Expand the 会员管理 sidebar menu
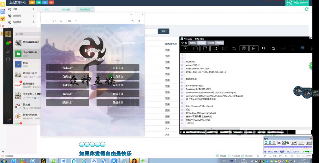Image resolution: width=319 pixels, height=163 pixels. [x=21, y=16]
